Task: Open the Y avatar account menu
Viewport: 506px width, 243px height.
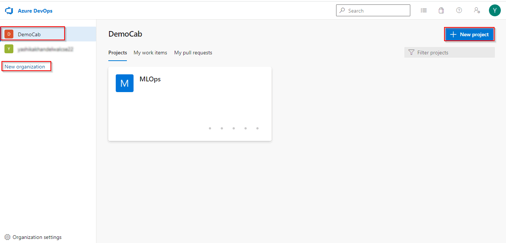Action: (x=494, y=10)
